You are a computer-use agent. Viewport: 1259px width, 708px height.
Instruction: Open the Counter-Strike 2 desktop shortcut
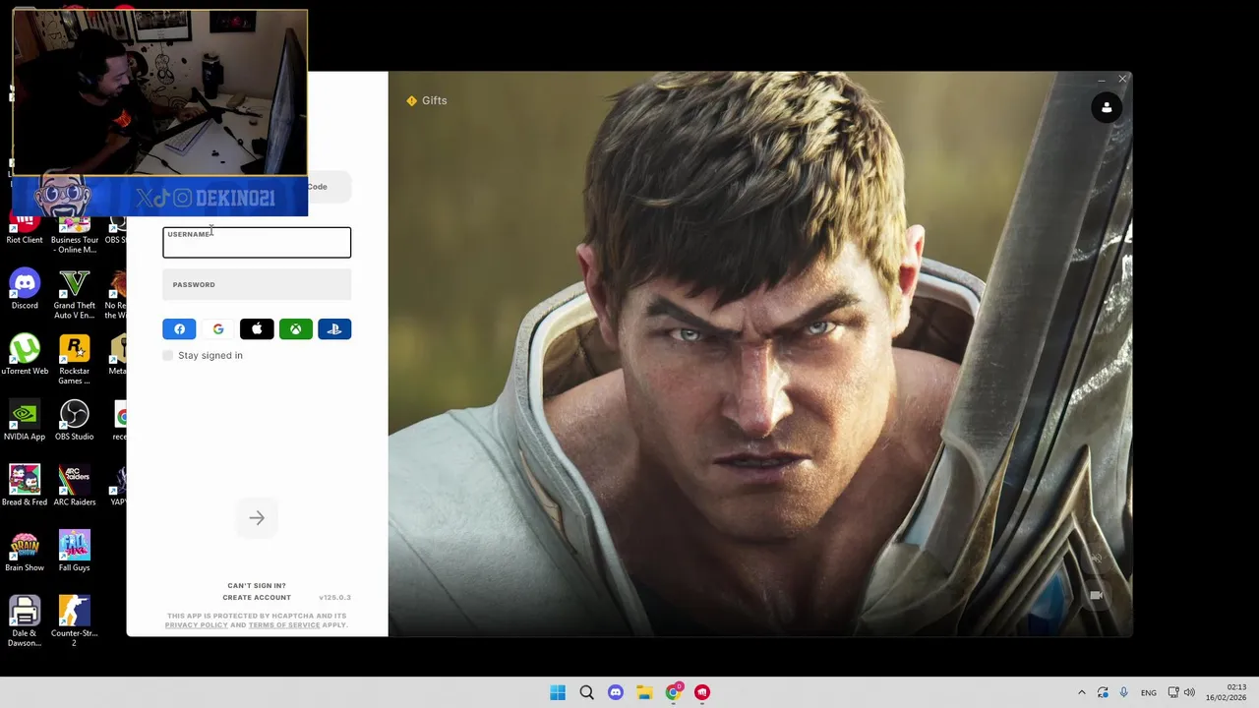click(75, 621)
